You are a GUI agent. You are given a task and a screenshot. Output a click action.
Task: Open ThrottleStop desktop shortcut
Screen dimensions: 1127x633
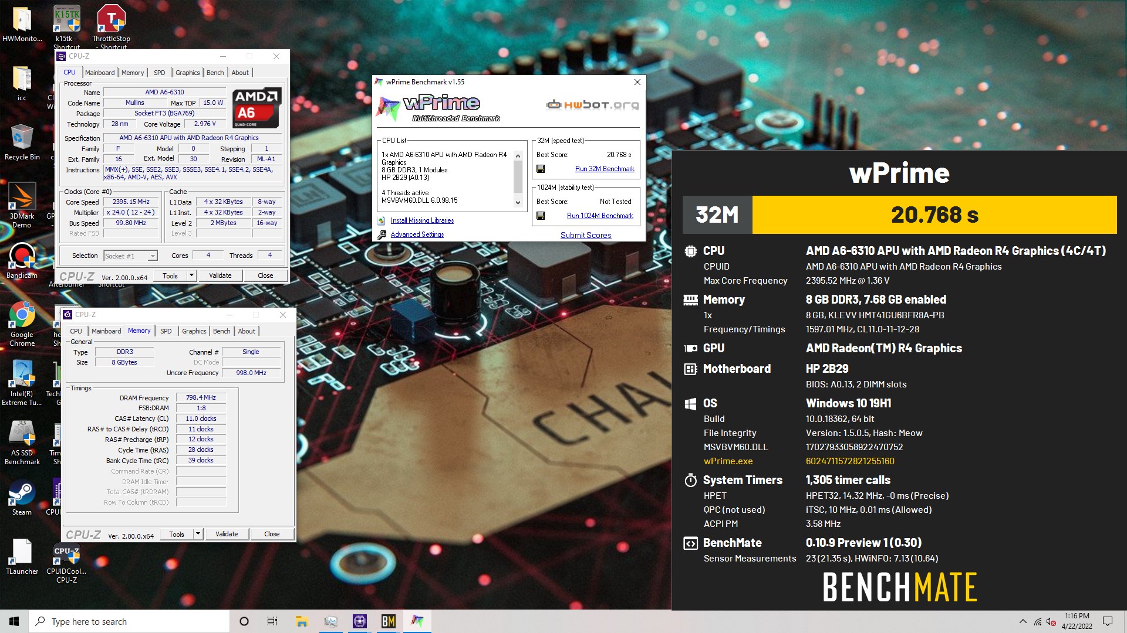click(111, 26)
